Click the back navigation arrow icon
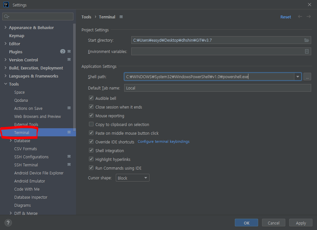 [x=300, y=17]
